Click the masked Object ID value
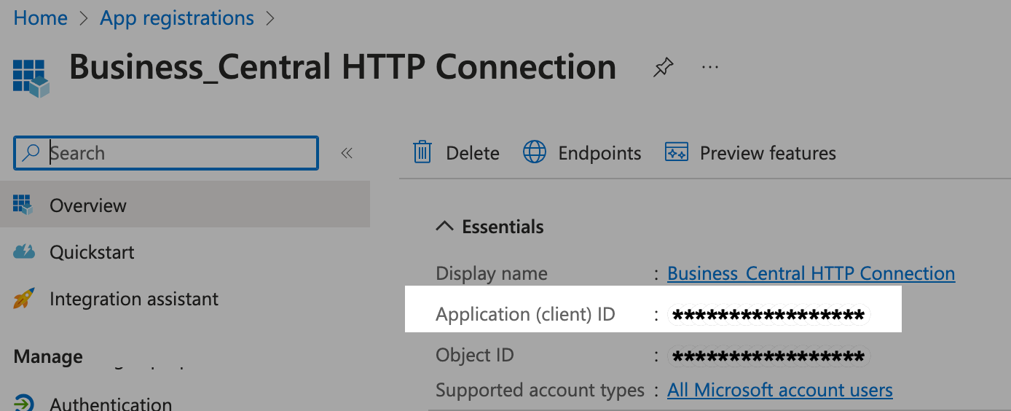1011x411 pixels. point(768,356)
